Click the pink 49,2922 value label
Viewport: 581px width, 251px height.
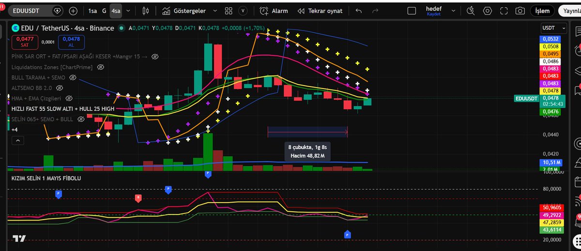(552, 215)
